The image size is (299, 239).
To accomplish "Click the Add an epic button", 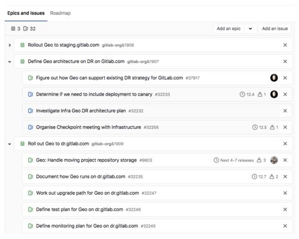I will click(x=229, y=29).
